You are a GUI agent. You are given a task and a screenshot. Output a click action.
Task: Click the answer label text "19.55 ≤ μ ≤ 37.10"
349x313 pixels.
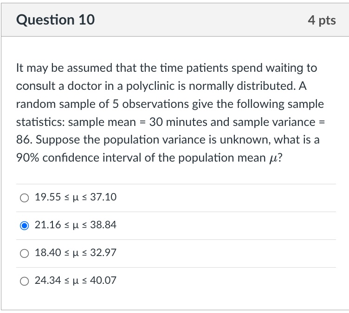(x=76, y=198)
